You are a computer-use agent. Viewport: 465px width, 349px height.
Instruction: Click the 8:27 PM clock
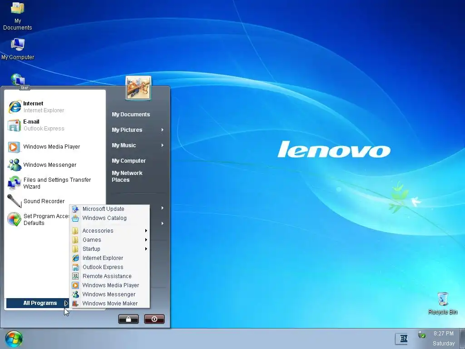(443, 334)
